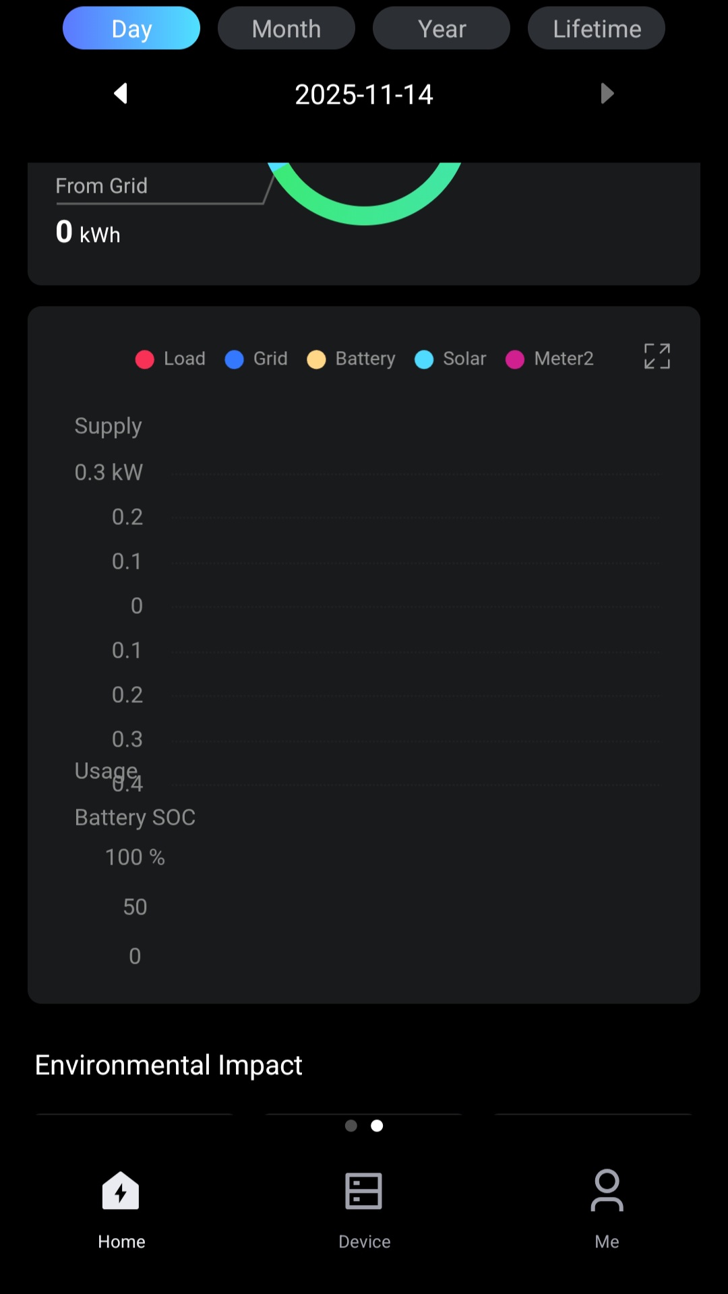Go to next day arrow
The height and width of the screenshot is (1294, 728).
607,94
